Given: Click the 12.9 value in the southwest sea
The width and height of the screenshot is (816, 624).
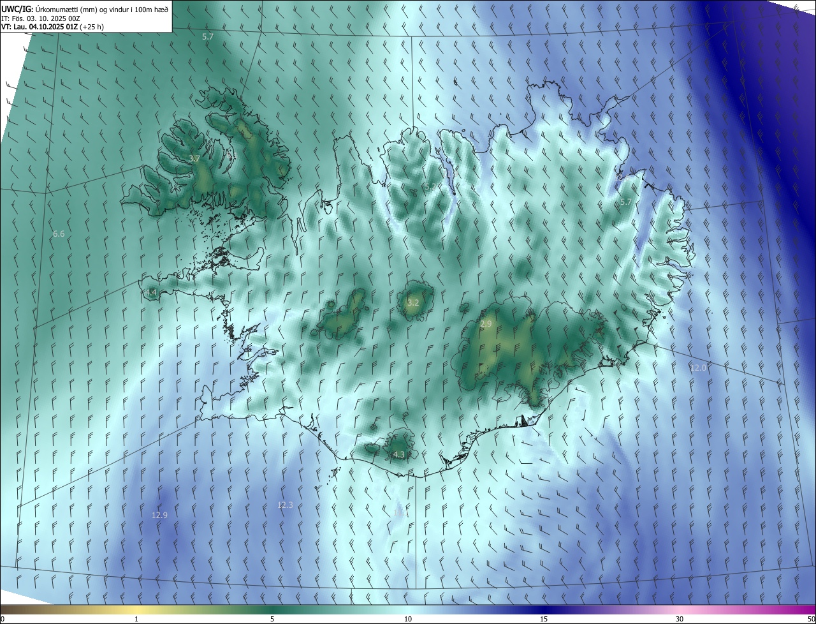Looking at the screenshot, I should click(159, 516).
